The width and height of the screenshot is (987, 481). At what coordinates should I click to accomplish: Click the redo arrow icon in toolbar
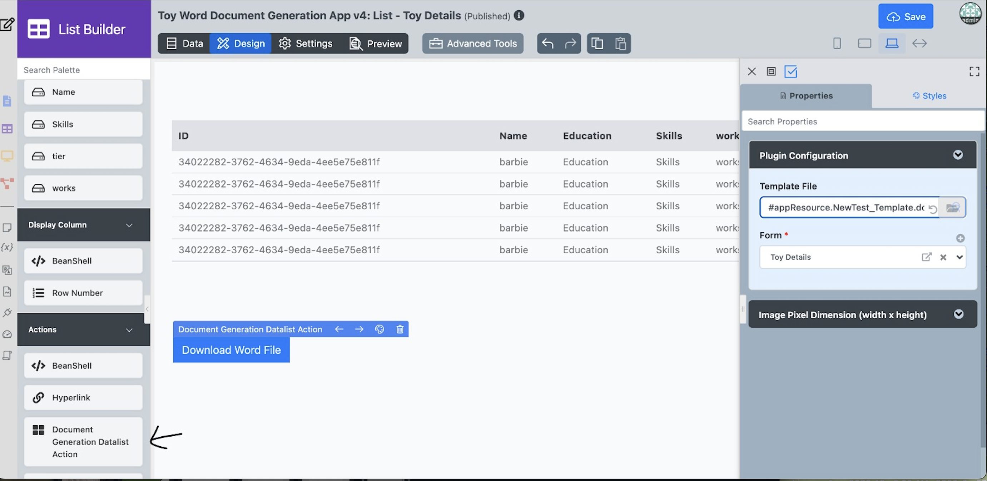point(570,43)
